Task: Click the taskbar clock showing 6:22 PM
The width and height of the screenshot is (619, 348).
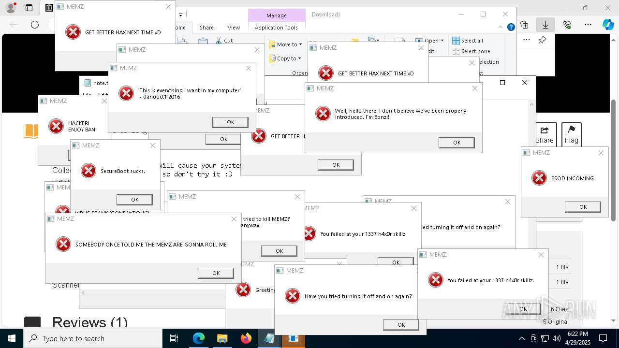Action: pyautogui.click(x=578, y=338)
